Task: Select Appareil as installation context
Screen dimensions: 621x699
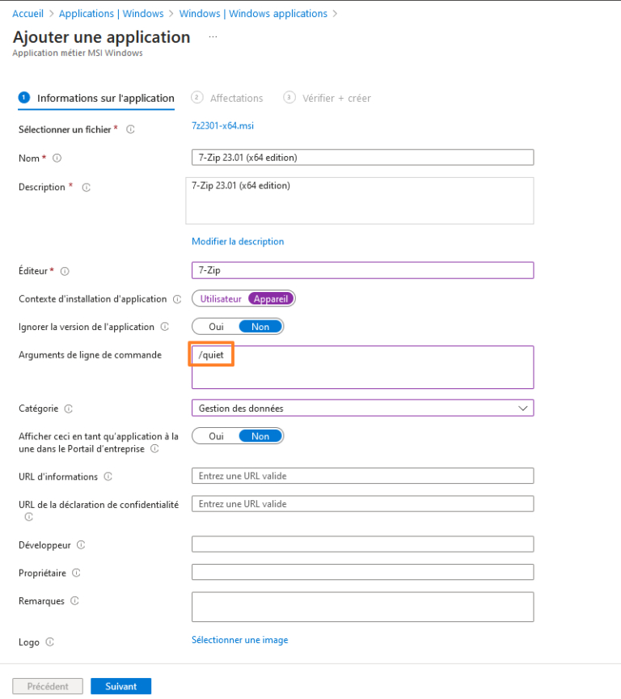Action: 271,299
